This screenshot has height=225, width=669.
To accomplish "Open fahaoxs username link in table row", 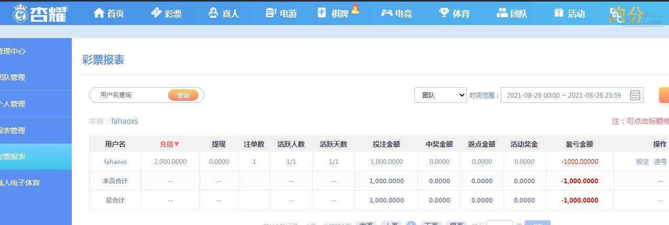I will 115,162.
